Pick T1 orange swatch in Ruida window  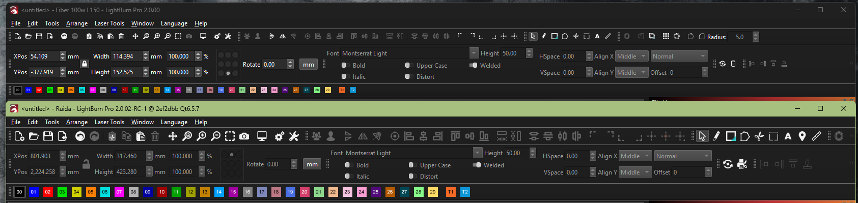451,192
